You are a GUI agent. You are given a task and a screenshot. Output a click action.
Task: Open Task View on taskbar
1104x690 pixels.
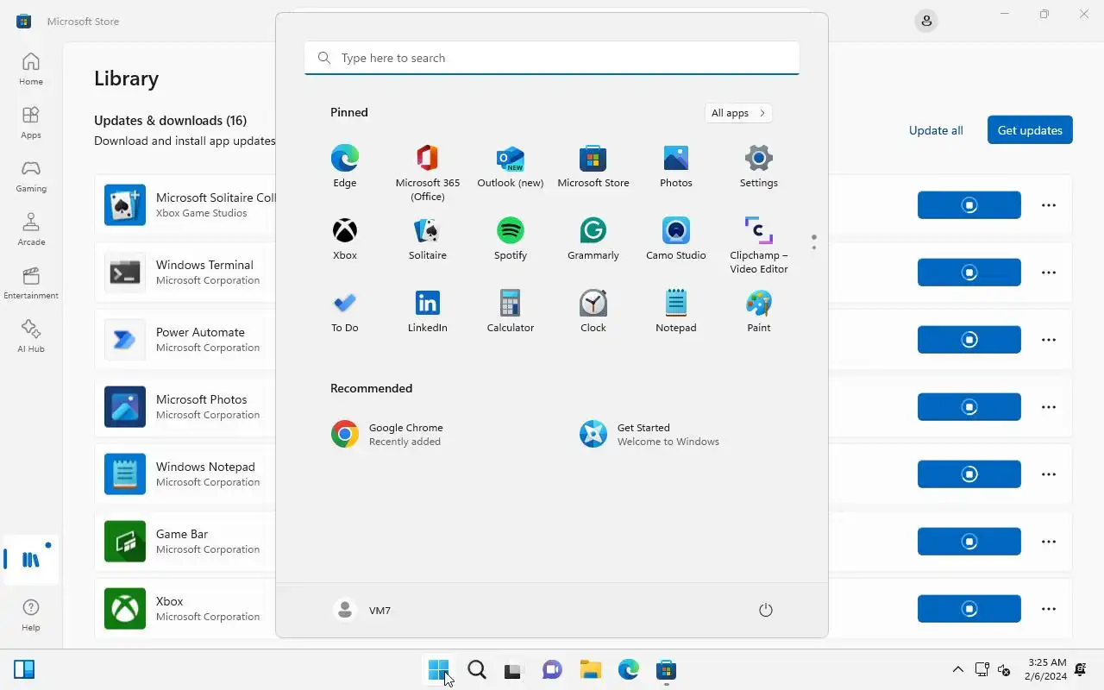[515, 670]
